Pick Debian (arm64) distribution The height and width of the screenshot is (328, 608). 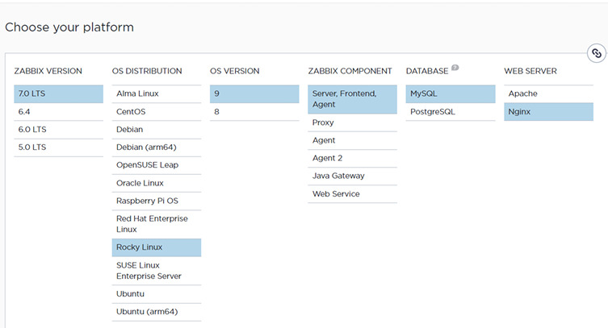tap(157, 147)
